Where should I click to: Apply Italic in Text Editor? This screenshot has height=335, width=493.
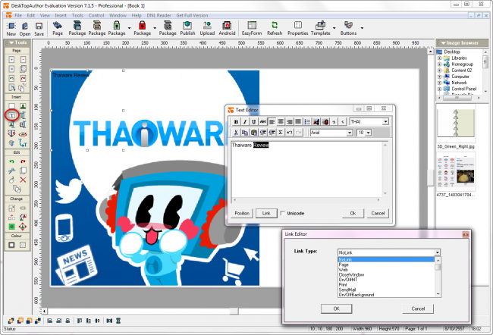[x=245, y=121]
